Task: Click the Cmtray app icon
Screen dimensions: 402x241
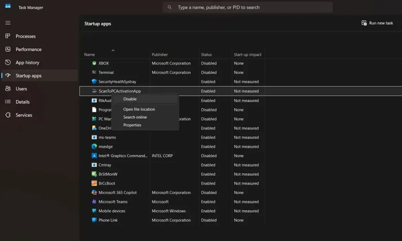Action: coord(94,165)
